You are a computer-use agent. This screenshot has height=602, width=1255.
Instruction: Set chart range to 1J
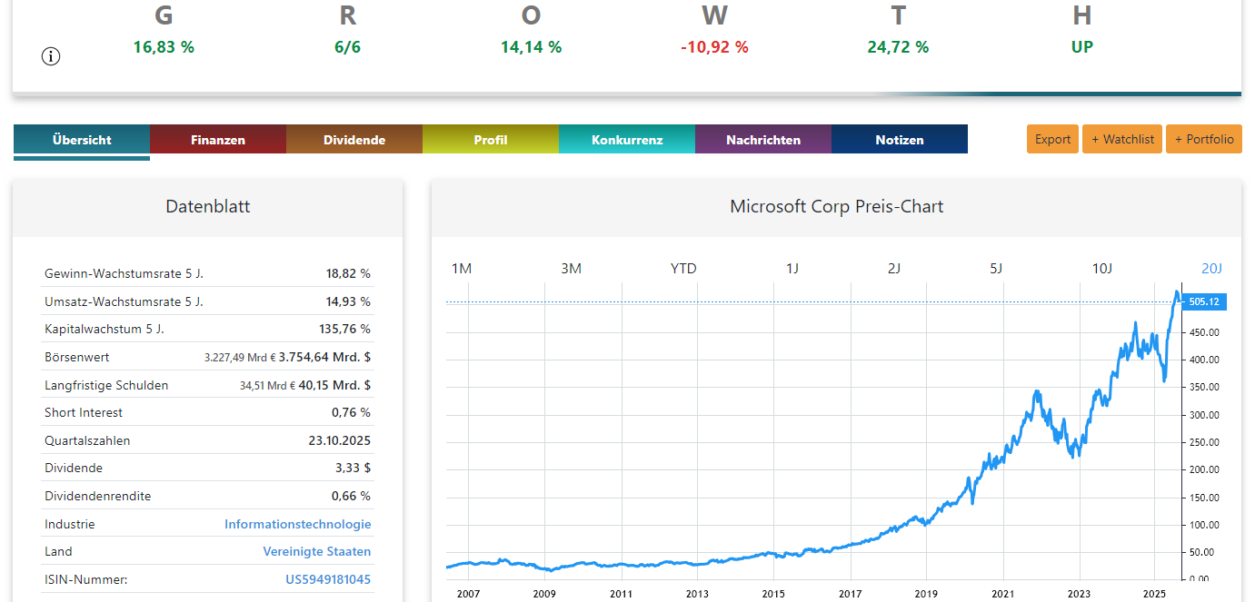tap(792, 269)
